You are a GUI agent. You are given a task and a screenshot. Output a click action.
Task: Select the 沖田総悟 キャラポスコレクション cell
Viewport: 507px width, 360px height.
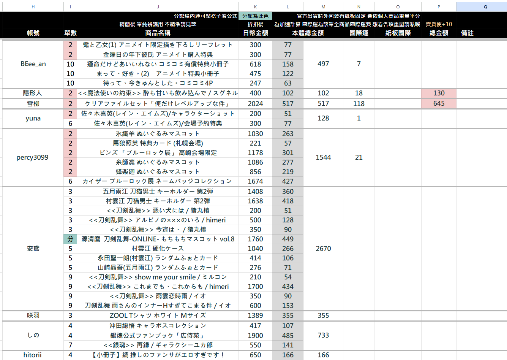click(x=158, y=326)
